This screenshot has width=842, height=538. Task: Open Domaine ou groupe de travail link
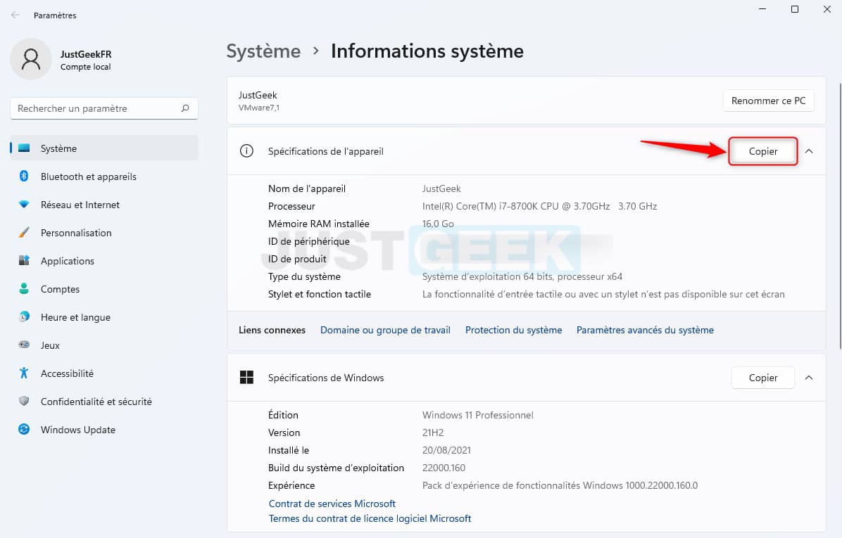click(x=385, y=330)
